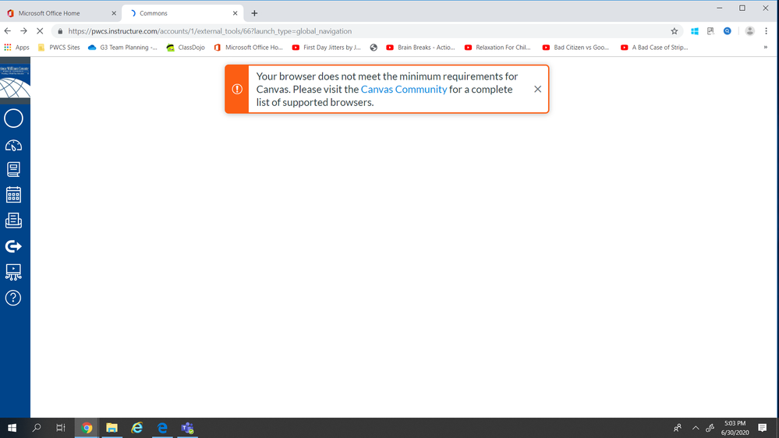Select the Commons browser tab
779x438 pixels.
click(x=182, y=13)
